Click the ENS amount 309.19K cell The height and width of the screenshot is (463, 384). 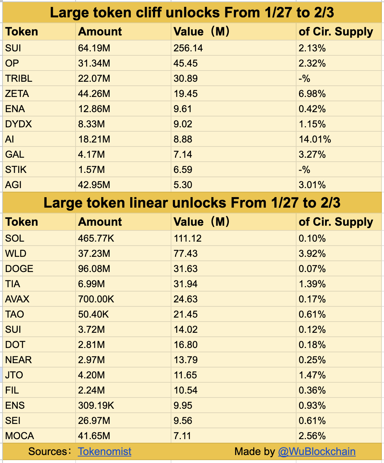pos(96,405)
